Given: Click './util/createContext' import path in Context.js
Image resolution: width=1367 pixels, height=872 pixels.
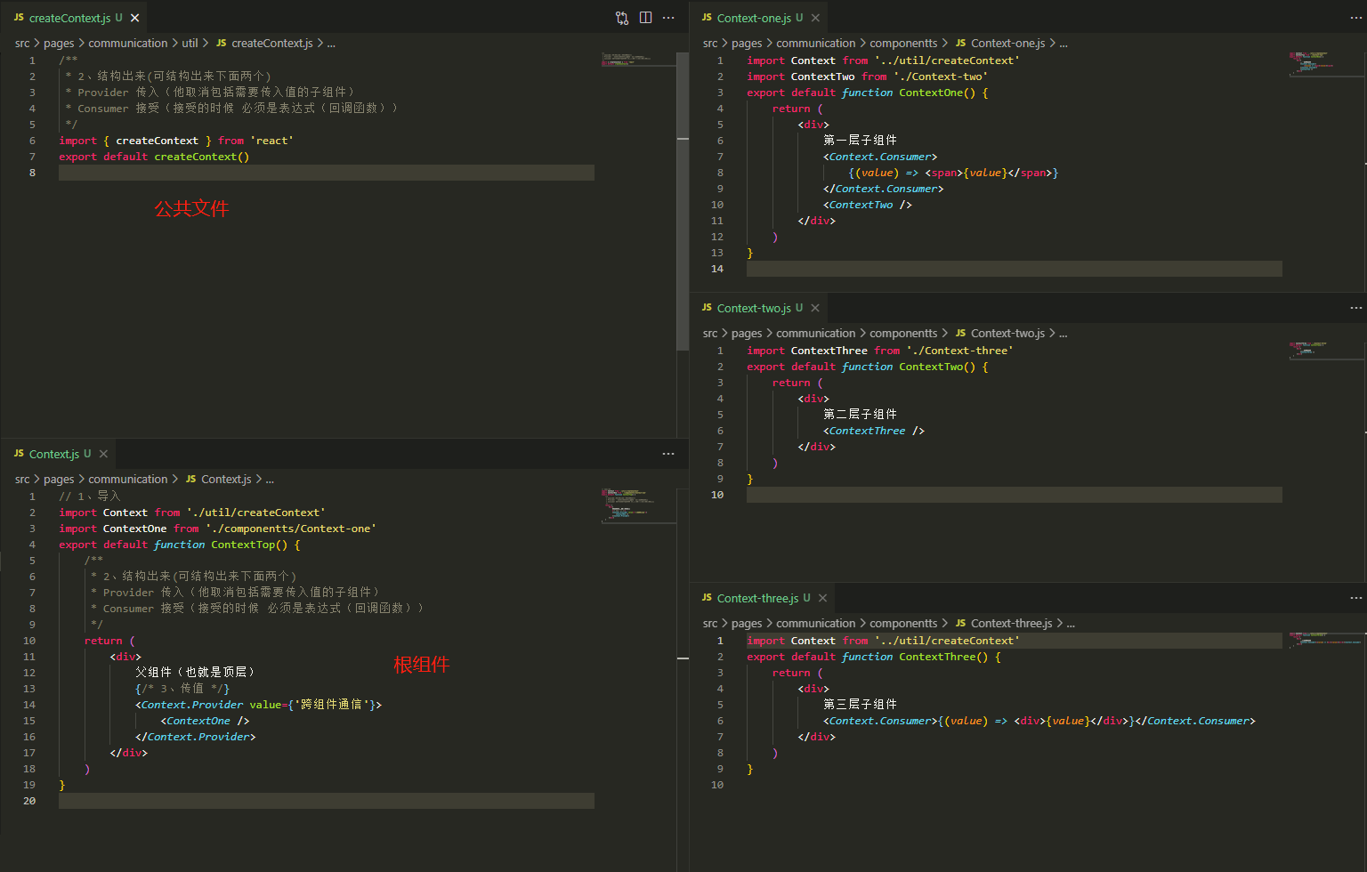Looking at the screenshot, I should (255, 513).
